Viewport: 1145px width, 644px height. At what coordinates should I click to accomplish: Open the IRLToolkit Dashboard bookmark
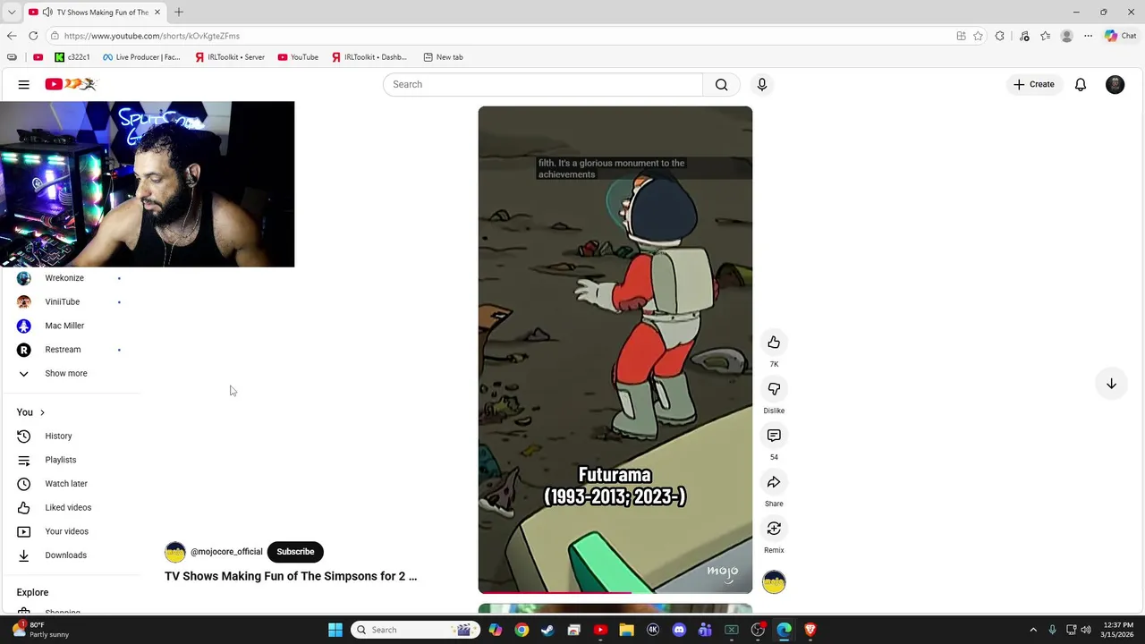coord(369,57)
